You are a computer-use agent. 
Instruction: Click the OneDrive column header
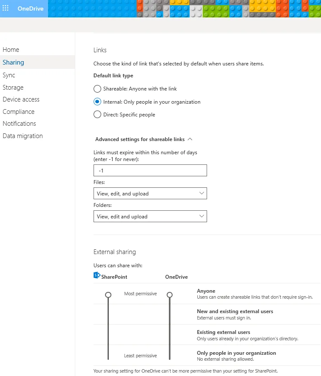click(176, 277)
